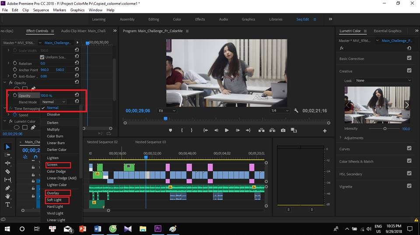Select the Hand tool
420x235 pixels.
[x=8, y=196]
